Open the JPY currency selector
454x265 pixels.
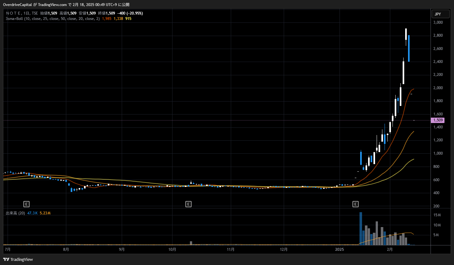tap(441, 14)
